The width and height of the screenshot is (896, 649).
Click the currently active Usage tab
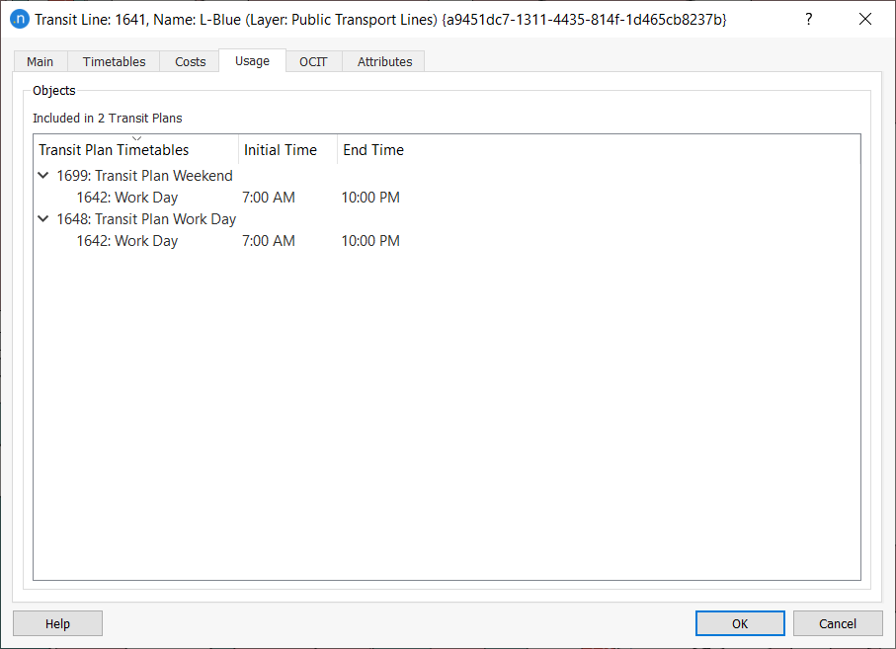[x=252, y=60]
